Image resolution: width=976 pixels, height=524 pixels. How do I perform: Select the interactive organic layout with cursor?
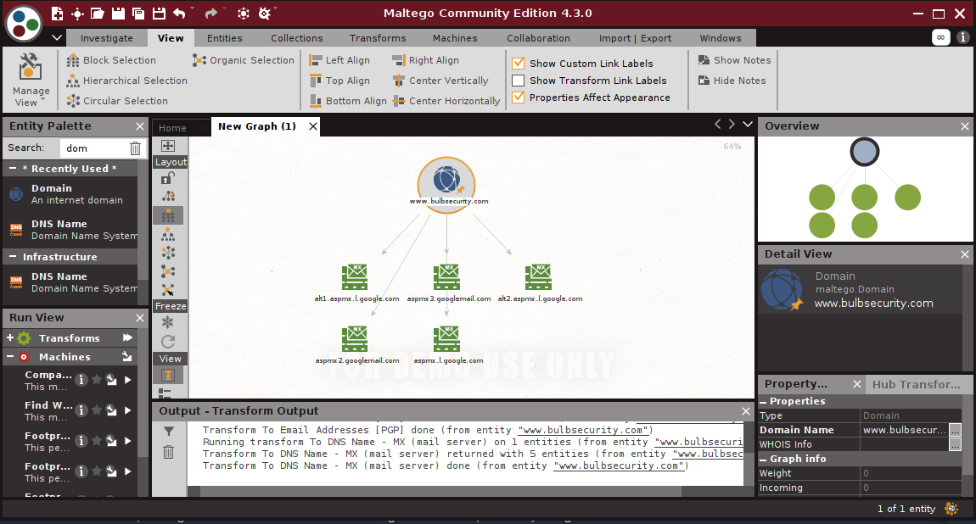coord(168,290)
